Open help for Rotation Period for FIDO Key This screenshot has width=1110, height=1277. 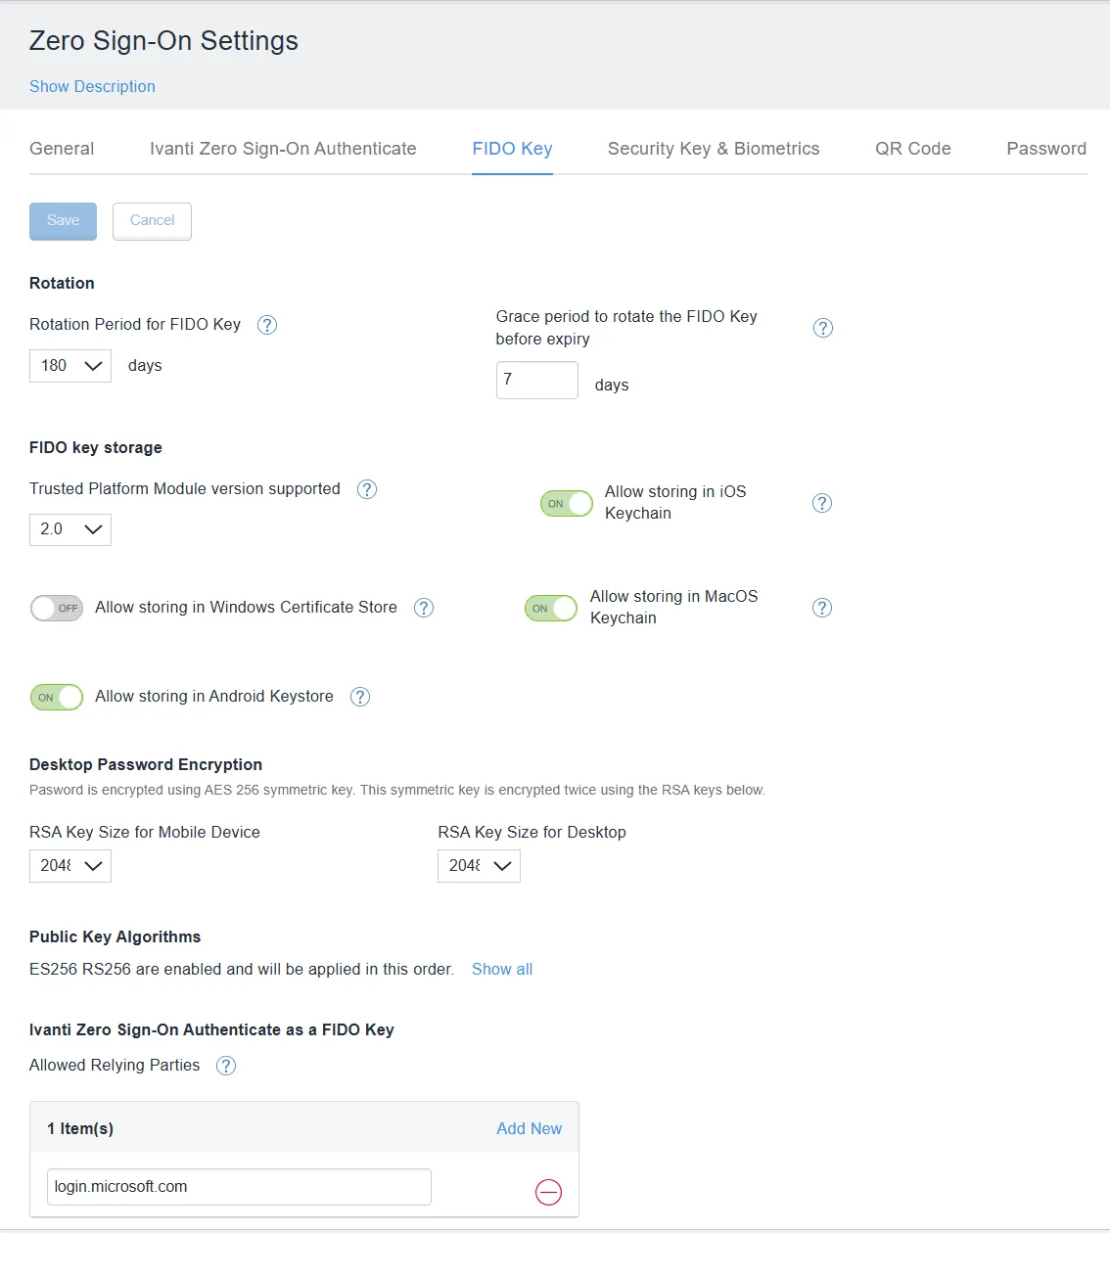click(267, 325)
